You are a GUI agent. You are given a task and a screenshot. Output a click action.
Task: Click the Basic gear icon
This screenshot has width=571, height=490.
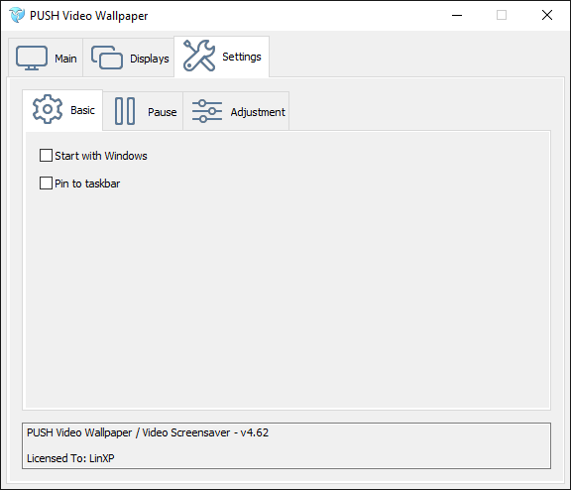click(x=48, y=109)
